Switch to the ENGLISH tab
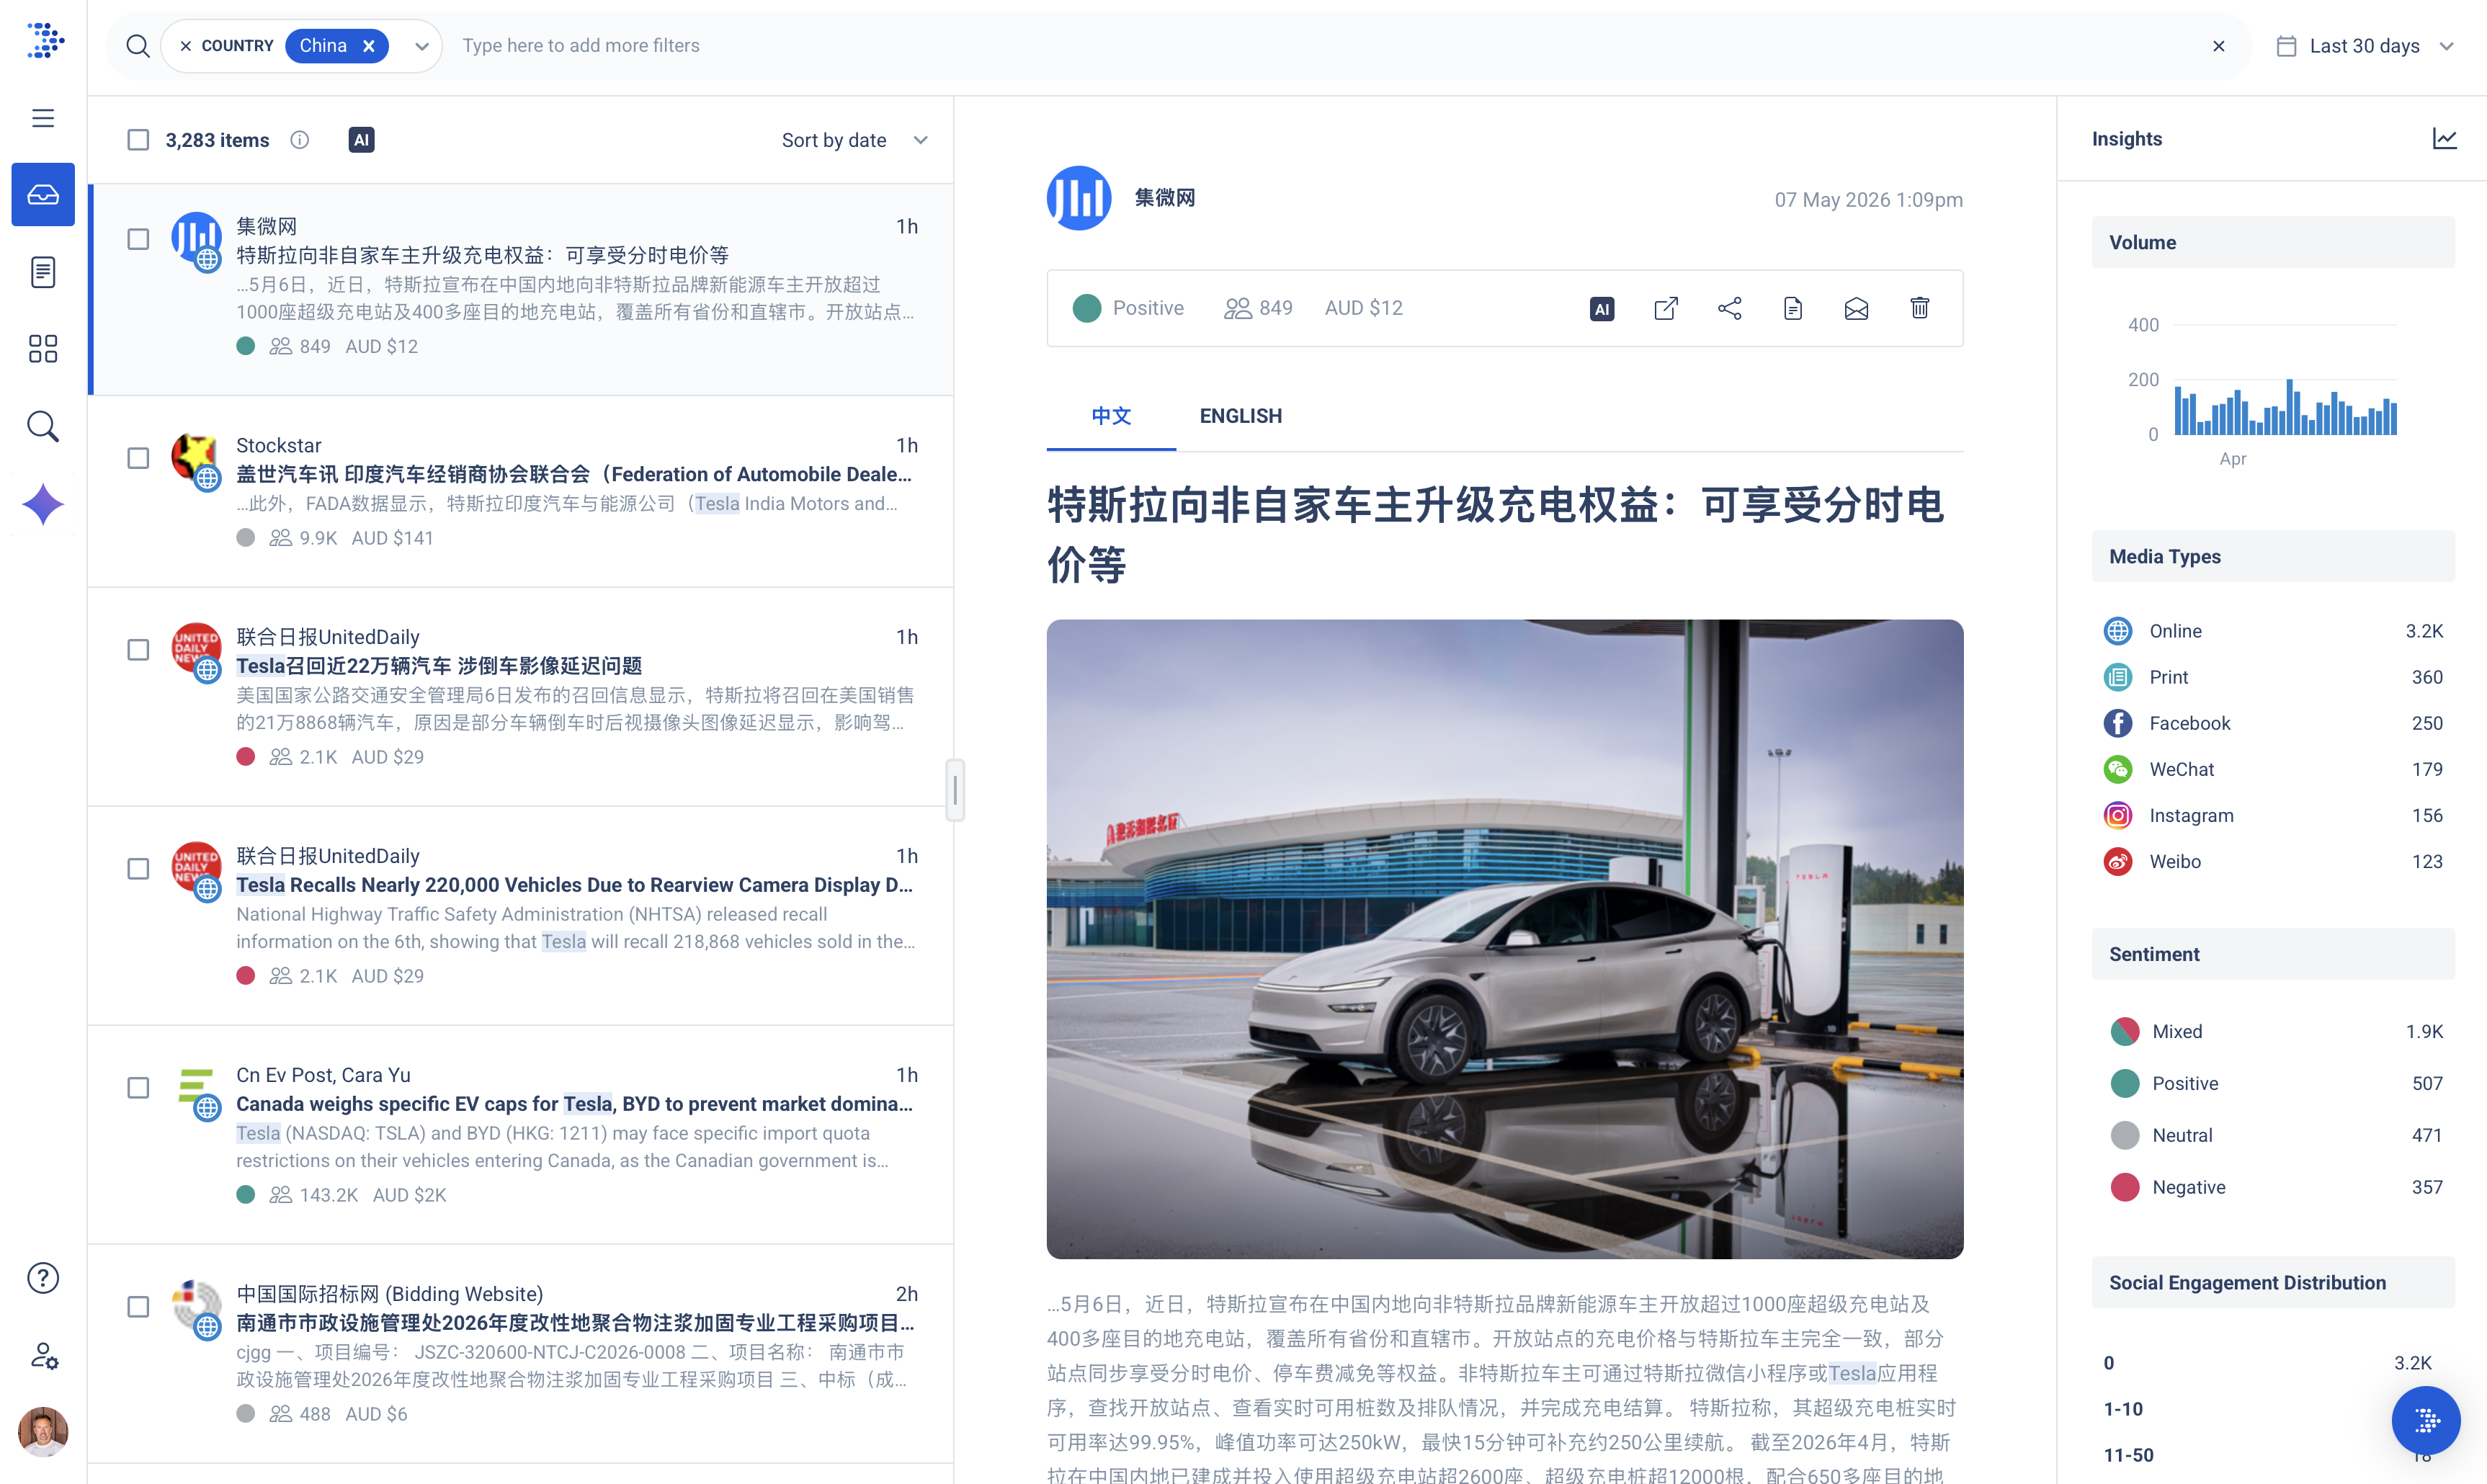The image size is (2487, 1484). coord(1240,416)
